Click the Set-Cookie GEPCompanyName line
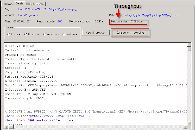The height and width of the screenshot is (130, 195). (x=96, y=85)
